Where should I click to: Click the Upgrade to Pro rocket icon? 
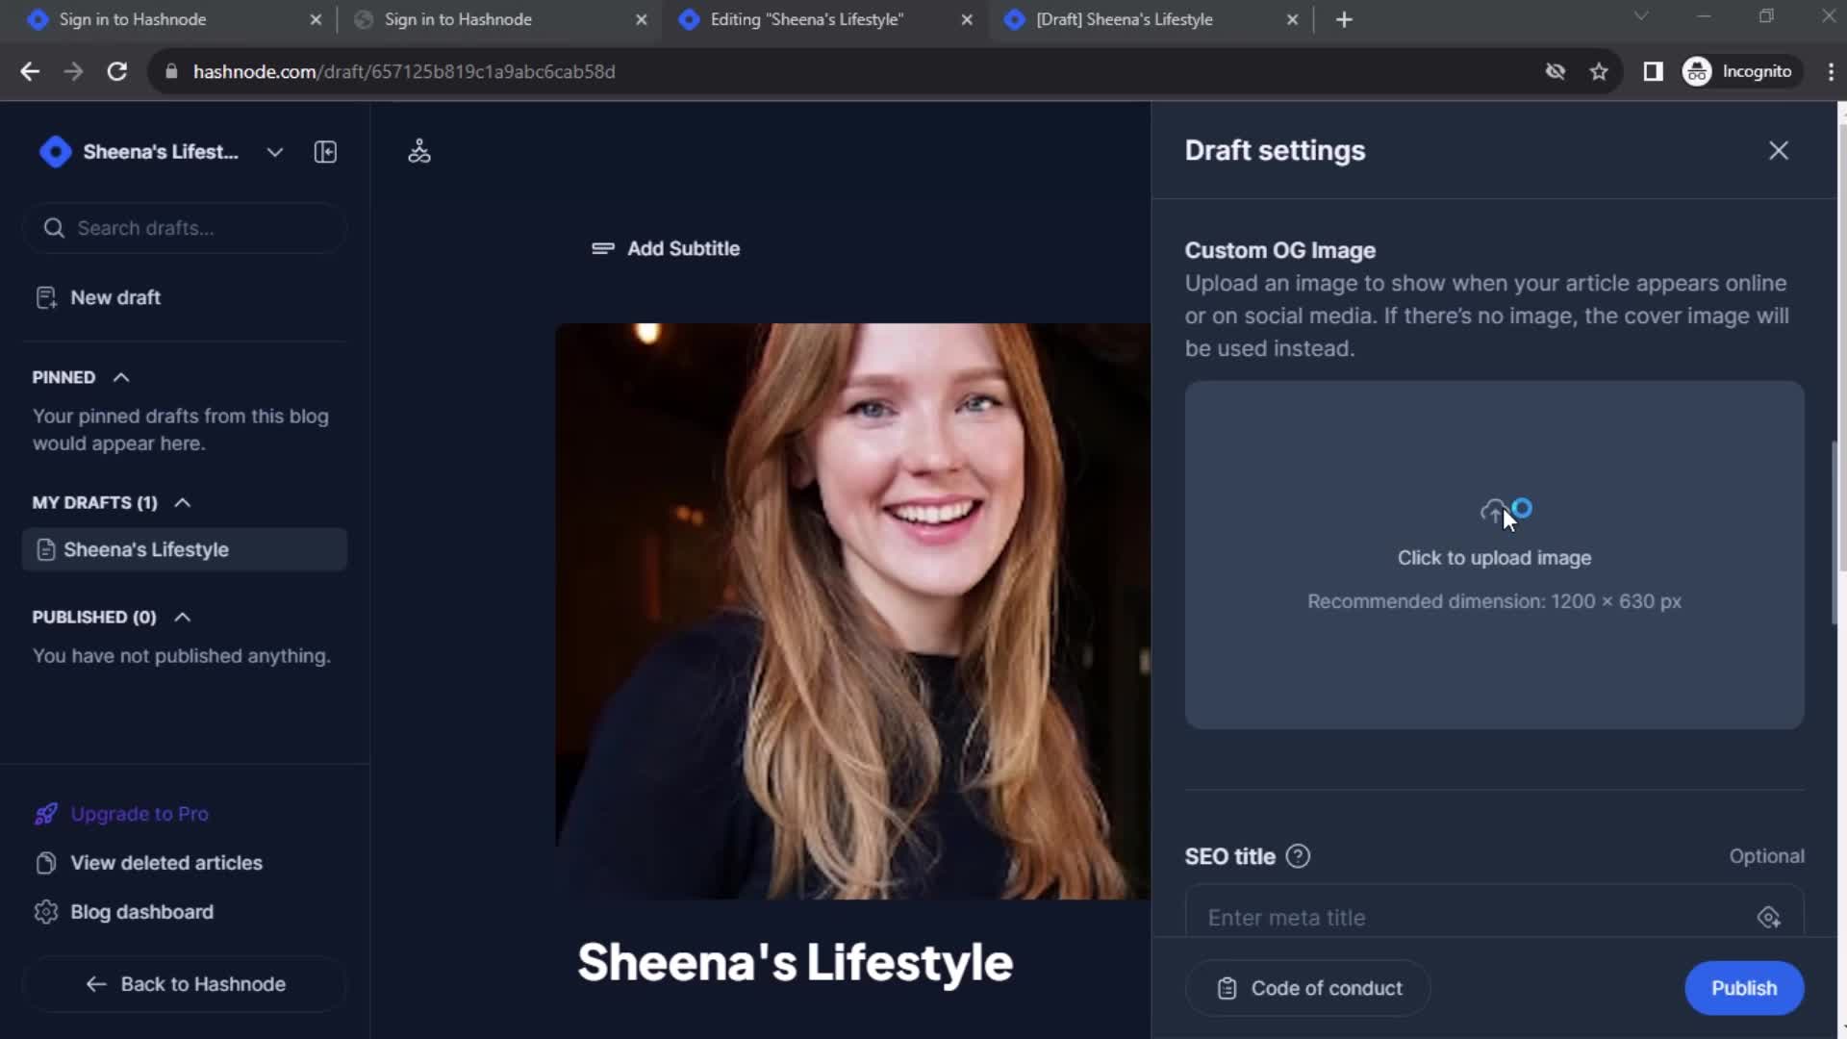(x=45, y=813)
